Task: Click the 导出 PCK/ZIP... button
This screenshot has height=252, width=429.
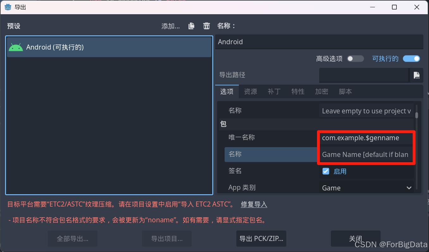Action: pos(261,238)
